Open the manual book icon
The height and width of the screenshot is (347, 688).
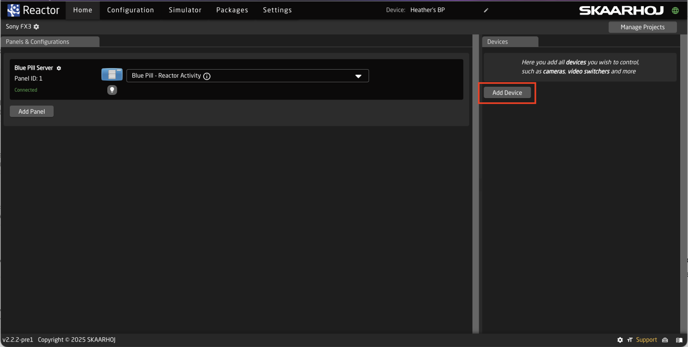(x=679, y=340)
